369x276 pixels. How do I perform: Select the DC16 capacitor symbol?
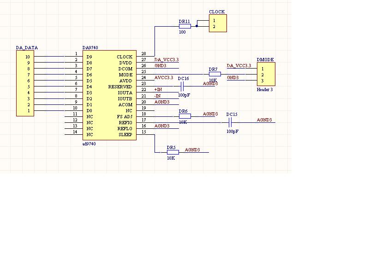coord(182,86)
